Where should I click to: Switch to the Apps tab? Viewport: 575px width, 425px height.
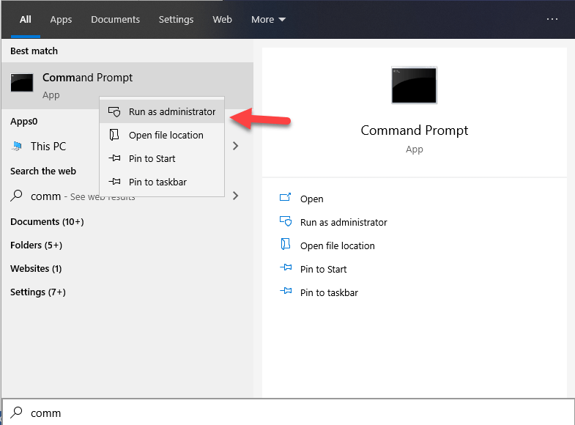point(61,20)
